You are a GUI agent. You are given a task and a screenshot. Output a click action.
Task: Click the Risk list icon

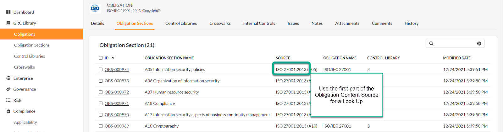[8, 100]
